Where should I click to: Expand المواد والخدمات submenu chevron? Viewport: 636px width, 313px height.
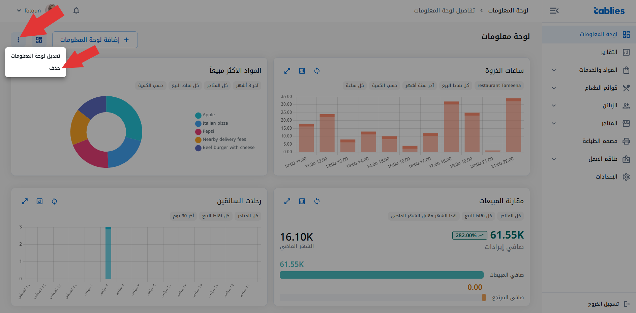[x=554, y=70]
